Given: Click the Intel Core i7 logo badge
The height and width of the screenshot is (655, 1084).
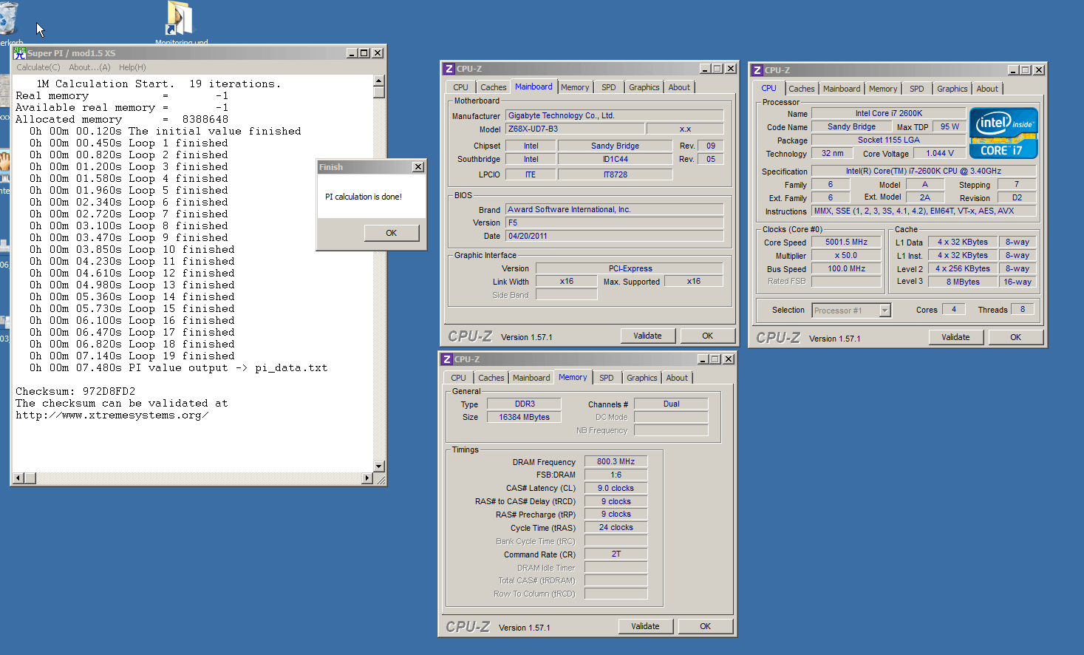Looking at the screenshot, I should click(x=1003, y=133).
